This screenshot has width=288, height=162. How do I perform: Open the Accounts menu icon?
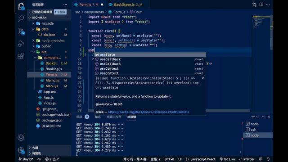click(x=21, y=138)
